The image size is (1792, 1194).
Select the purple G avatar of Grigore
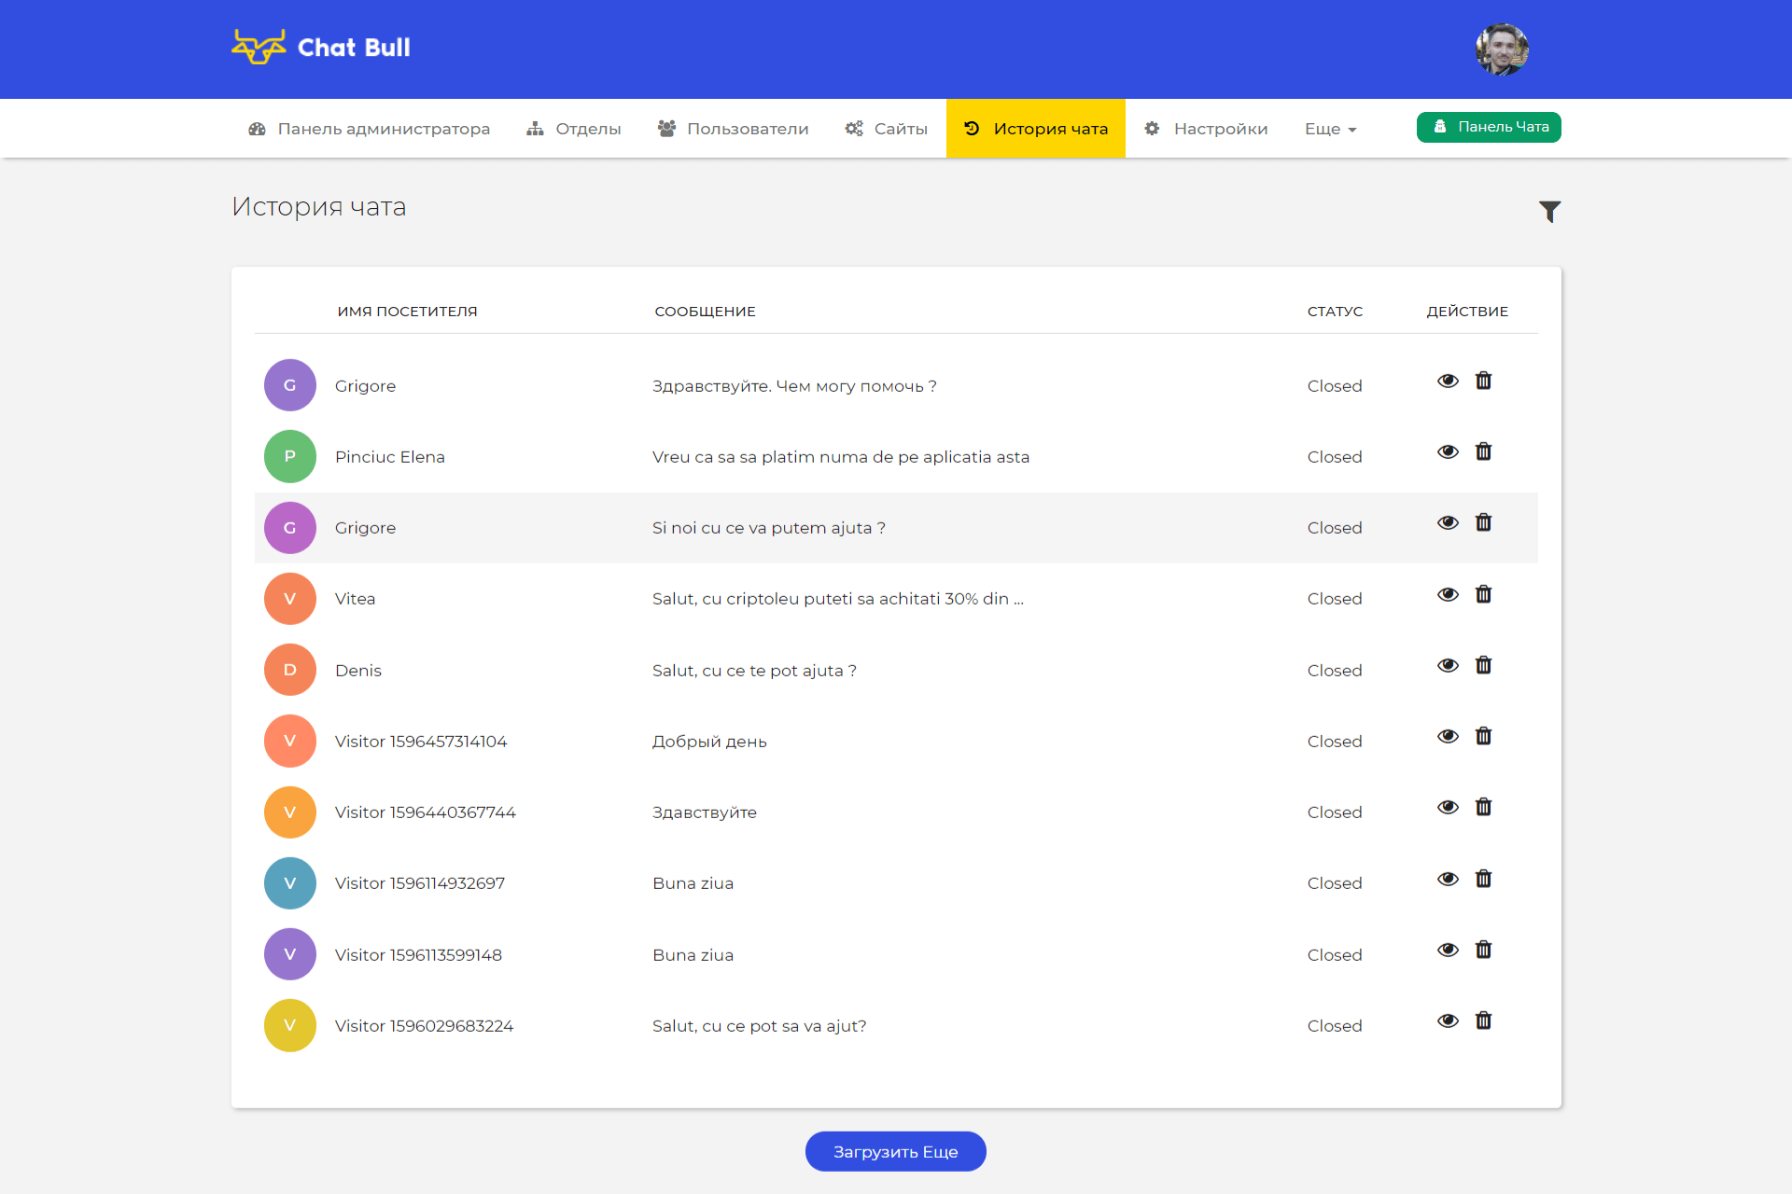tap(290, 385)
